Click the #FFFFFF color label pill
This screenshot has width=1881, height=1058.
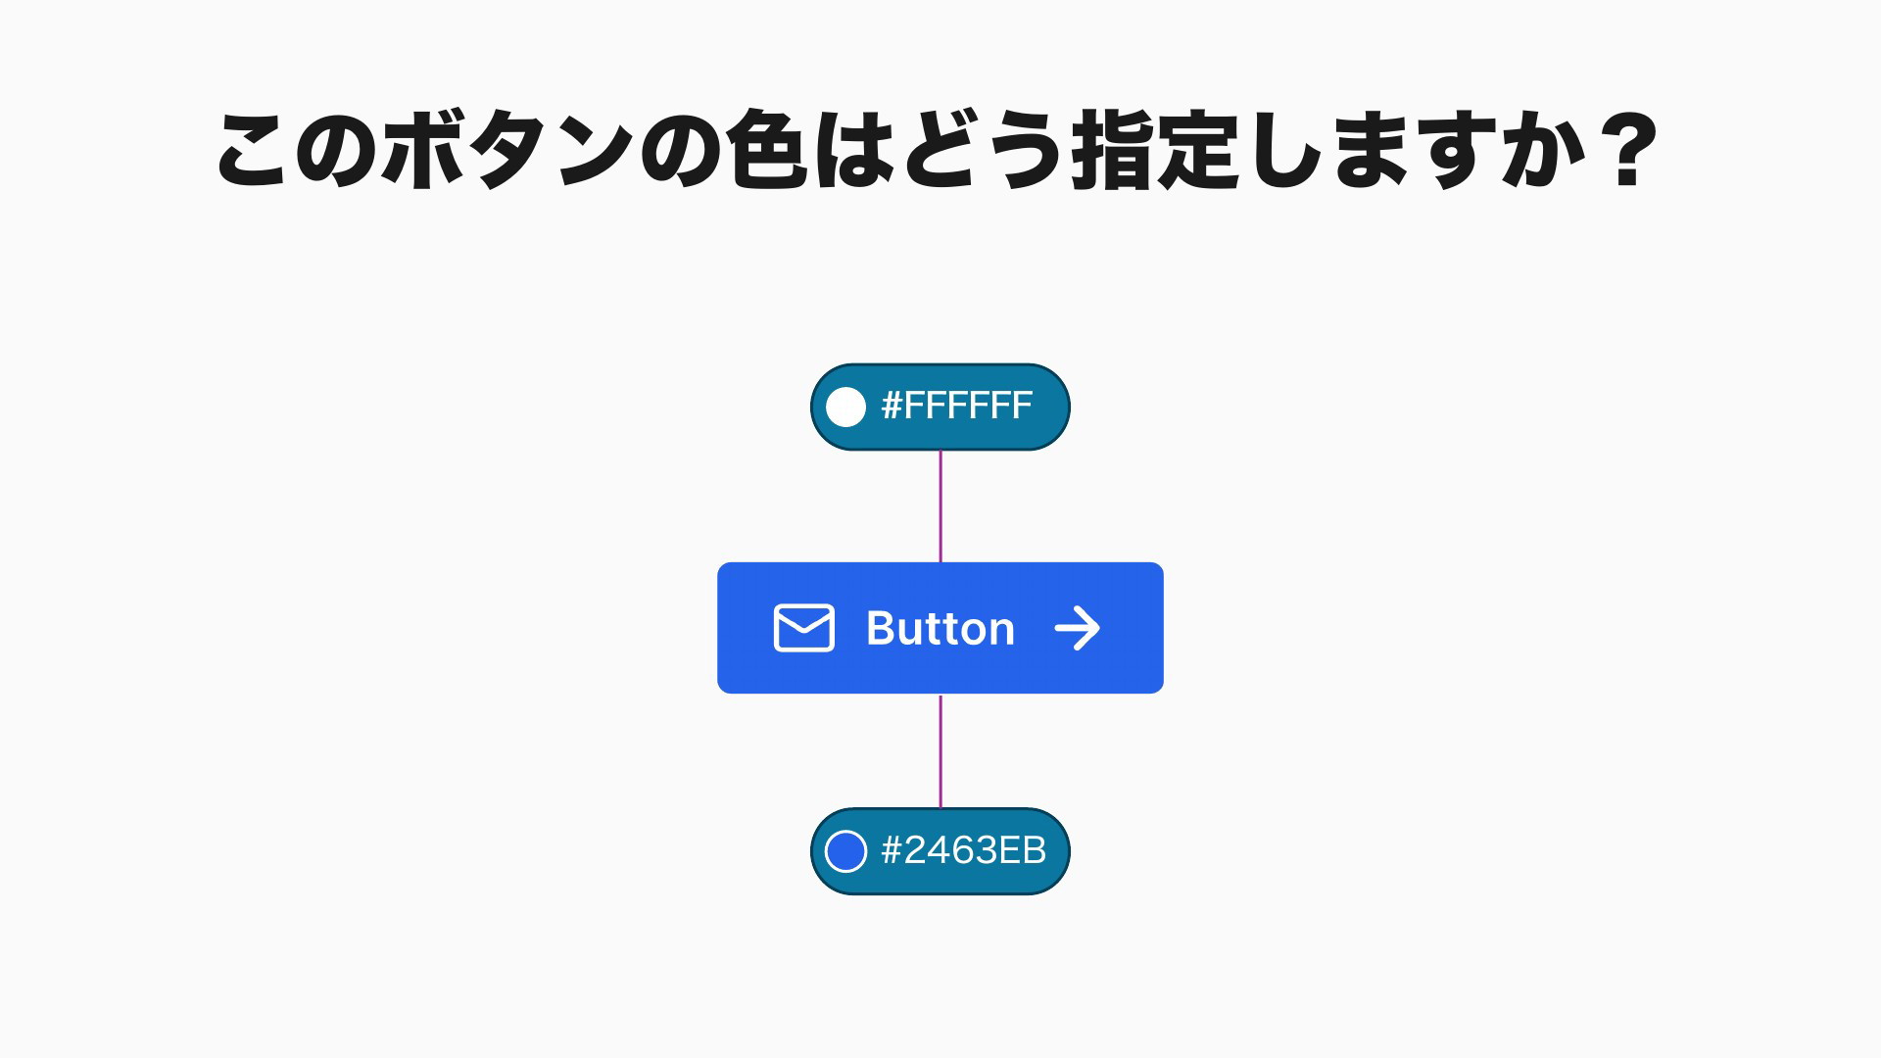pos(940,407)
